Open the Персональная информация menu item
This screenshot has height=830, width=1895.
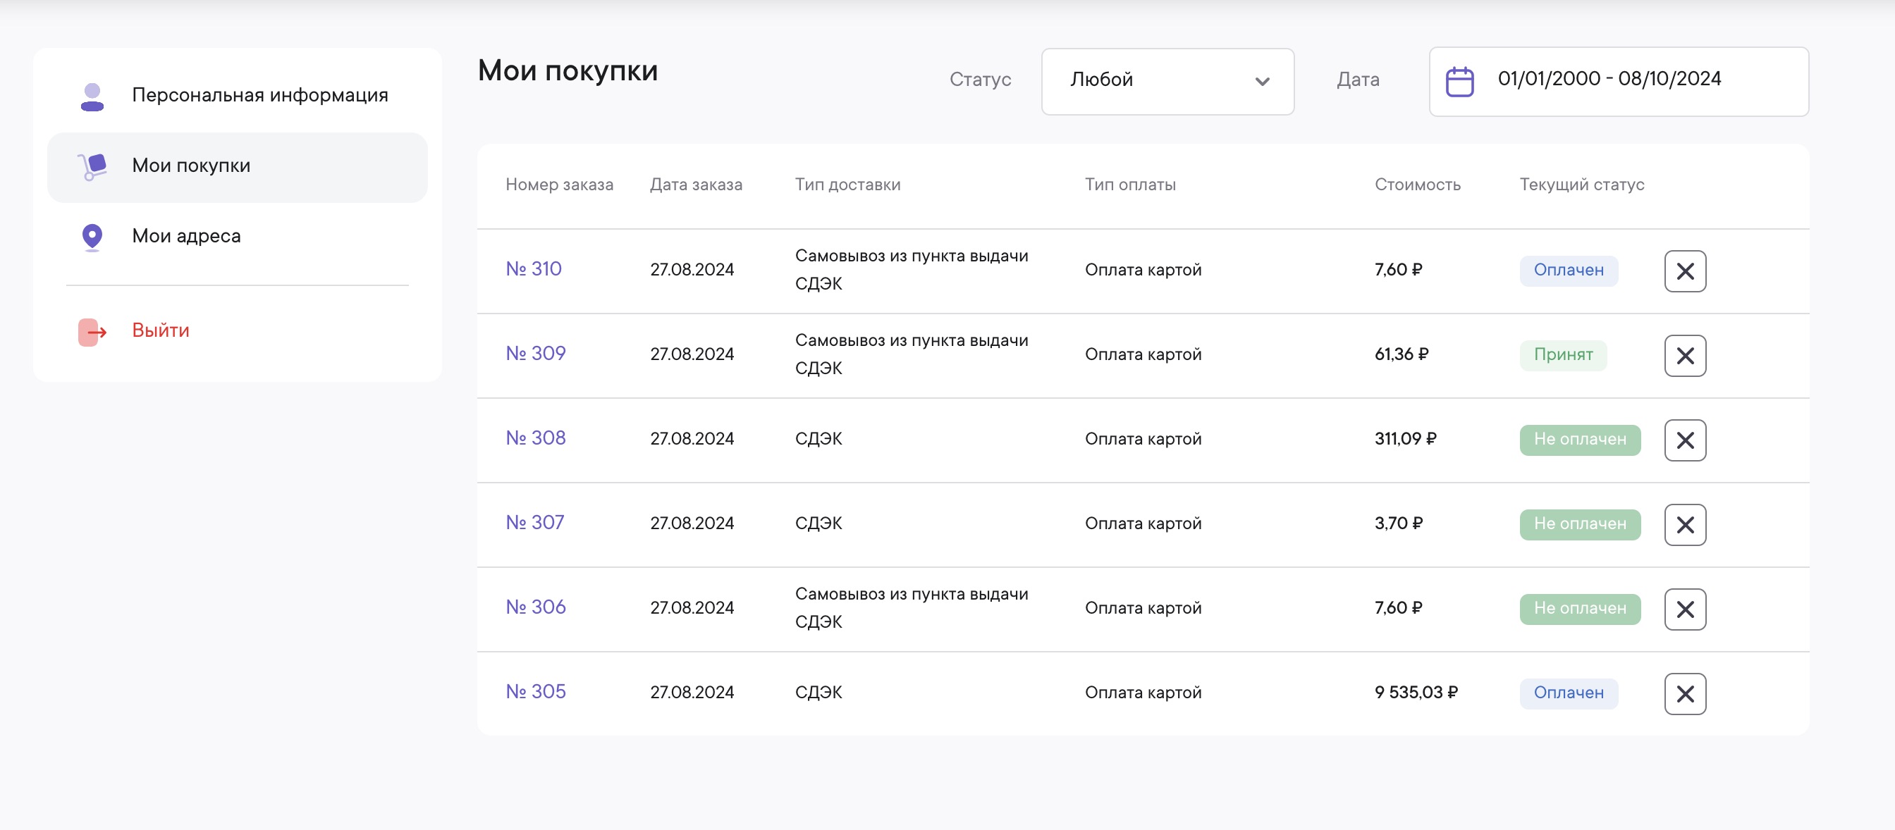[237, 97]
